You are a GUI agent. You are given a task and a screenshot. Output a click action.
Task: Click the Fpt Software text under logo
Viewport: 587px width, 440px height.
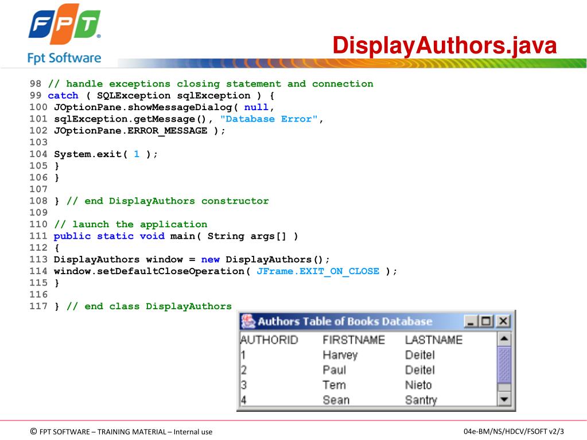coord(64,58)
